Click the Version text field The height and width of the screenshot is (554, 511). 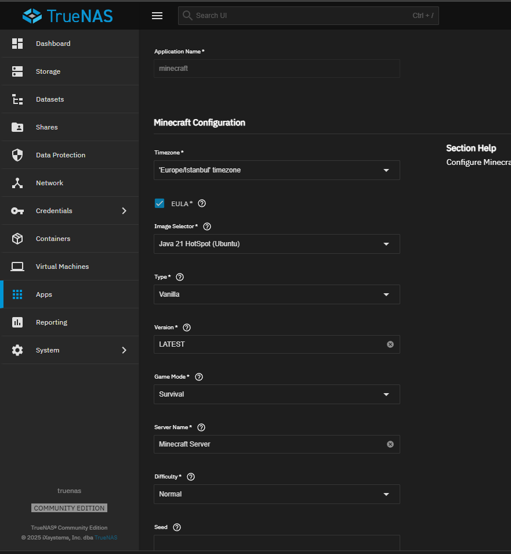pyautogui.click(x=277, y=344)
